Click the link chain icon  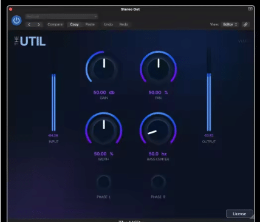click(x=245, y=24)
